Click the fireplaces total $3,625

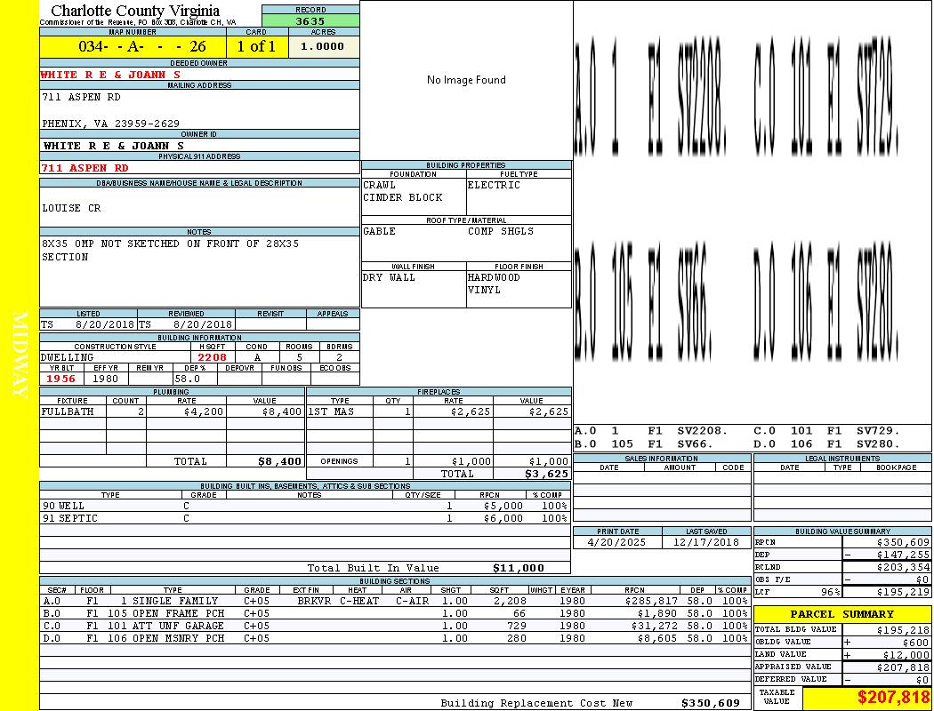pyautogui.click(x=546, y=474)
